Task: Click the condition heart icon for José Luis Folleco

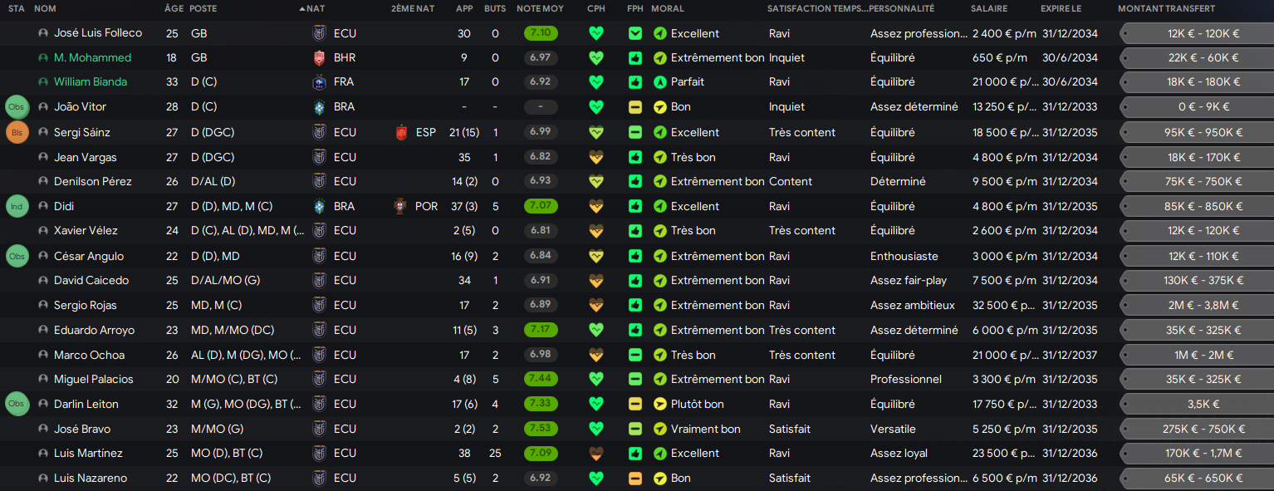Action: (x=595, y=34)
